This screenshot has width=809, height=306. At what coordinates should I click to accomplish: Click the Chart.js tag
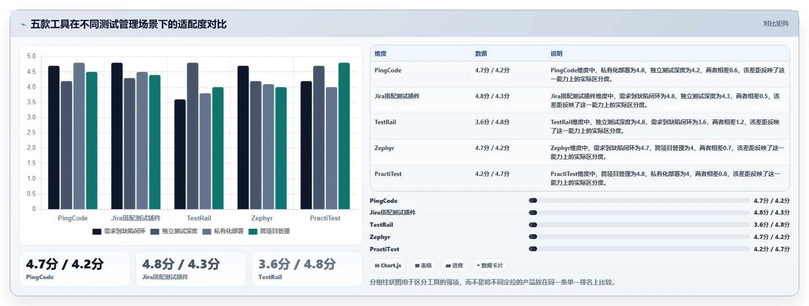pyautogui.click(x=388, y=265)
